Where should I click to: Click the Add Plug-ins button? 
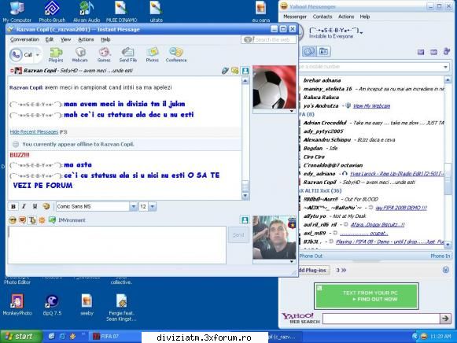click(x=313, y=270)
